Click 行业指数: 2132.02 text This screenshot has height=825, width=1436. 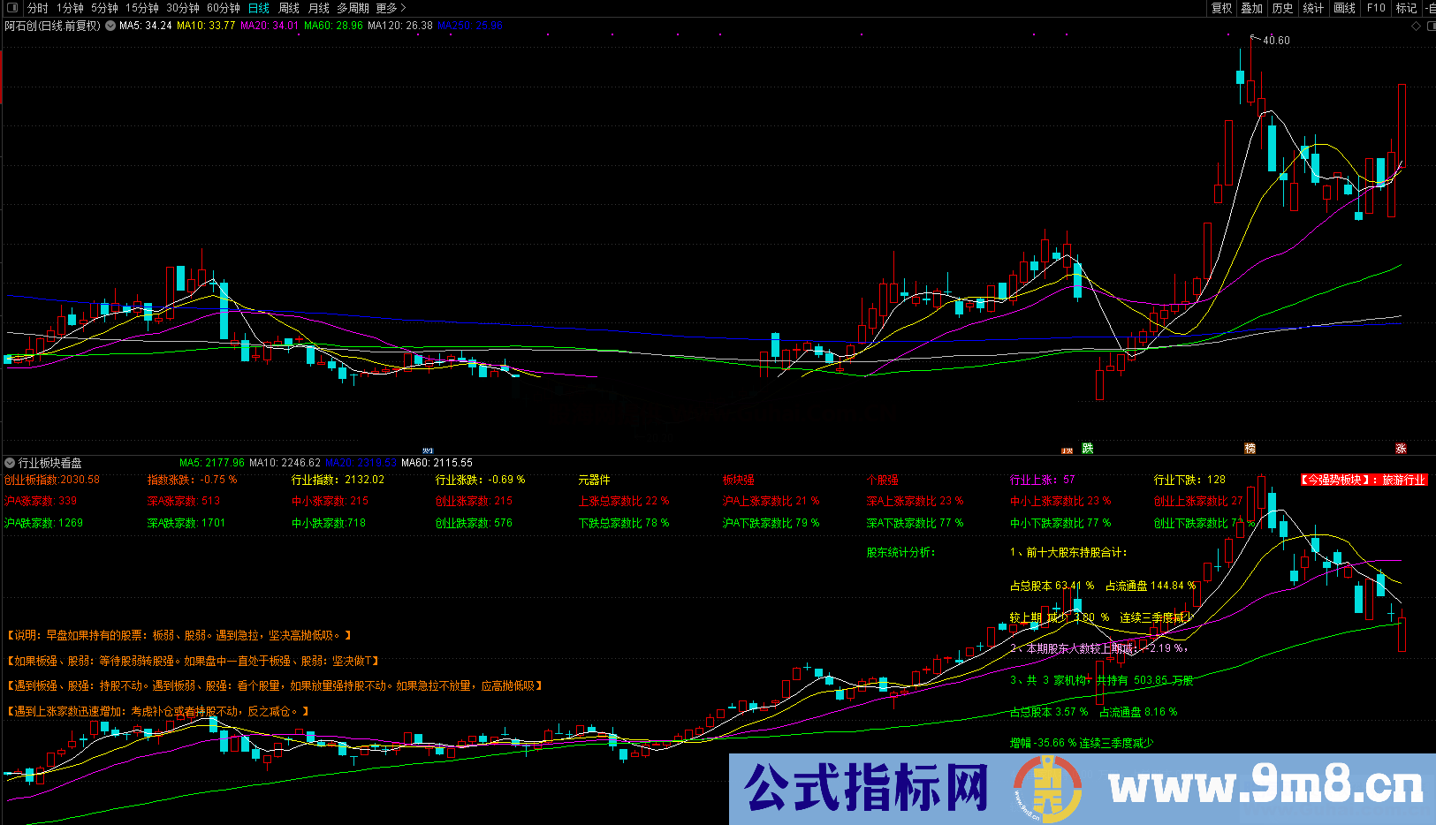338,480
